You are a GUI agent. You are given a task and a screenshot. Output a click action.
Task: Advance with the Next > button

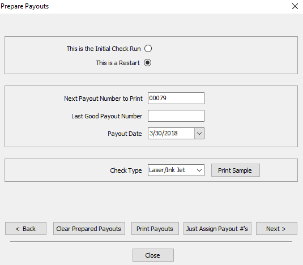pos(276,229)
